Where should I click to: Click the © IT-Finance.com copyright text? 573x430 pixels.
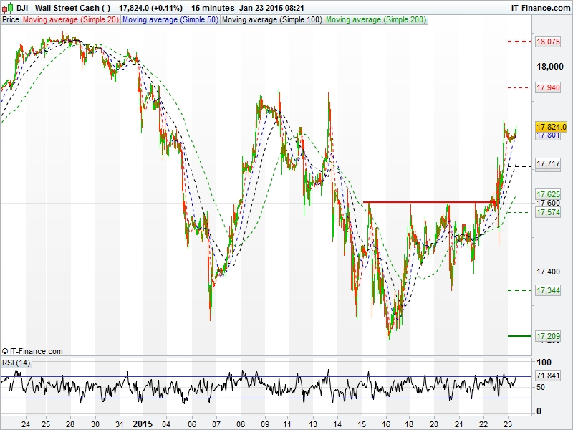32,351
